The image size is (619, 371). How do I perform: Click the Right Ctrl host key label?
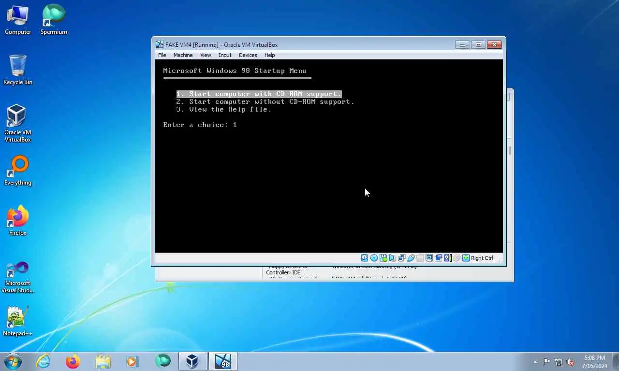(x=482, y=258)
